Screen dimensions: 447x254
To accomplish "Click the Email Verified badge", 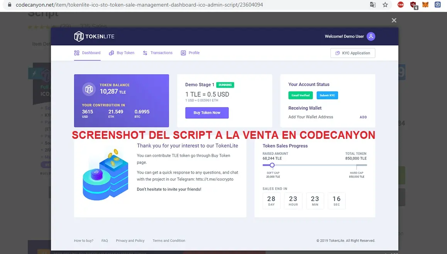I will tap(300, 95).
